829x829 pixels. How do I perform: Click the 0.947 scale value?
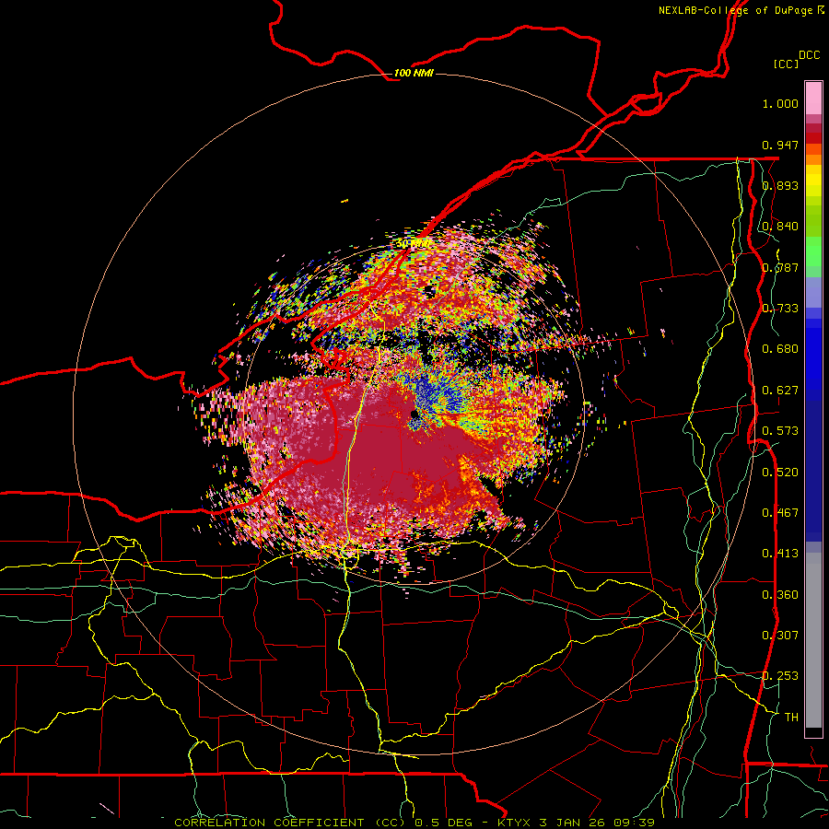tap(780, 145)
